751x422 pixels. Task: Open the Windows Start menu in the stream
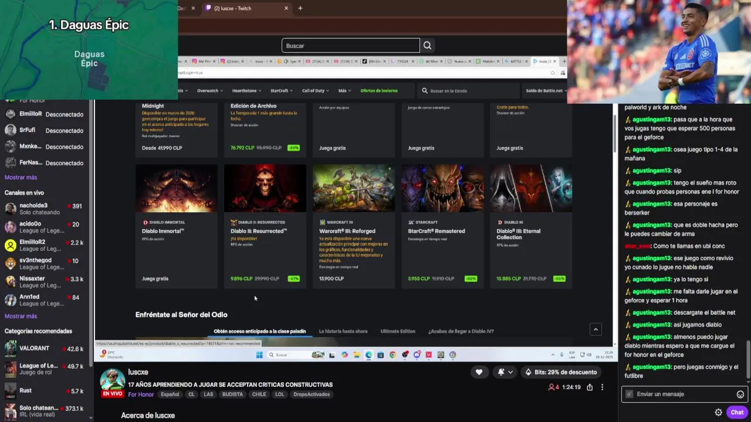[x=259, y=355]
